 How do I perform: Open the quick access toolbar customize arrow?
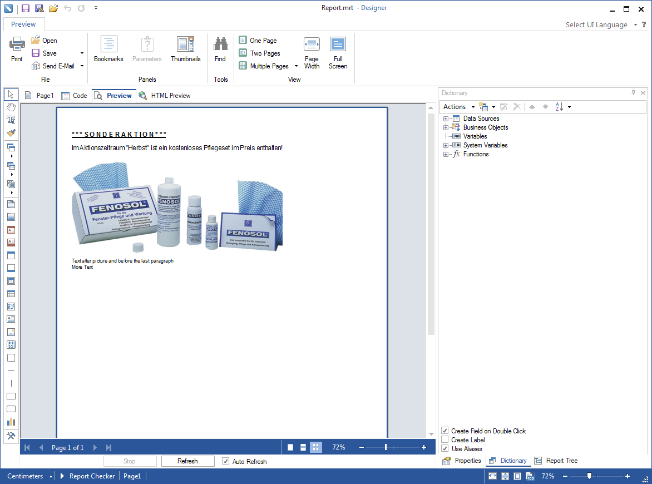[x=96, y=8]
